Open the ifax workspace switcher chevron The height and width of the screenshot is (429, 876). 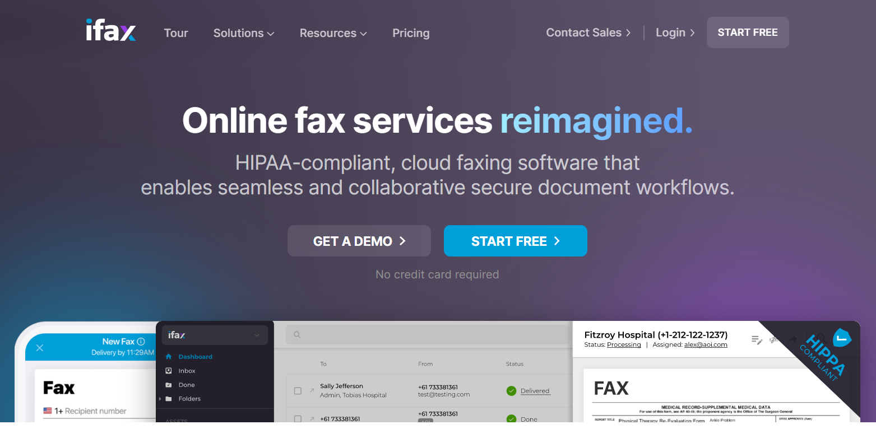point(258,334)
